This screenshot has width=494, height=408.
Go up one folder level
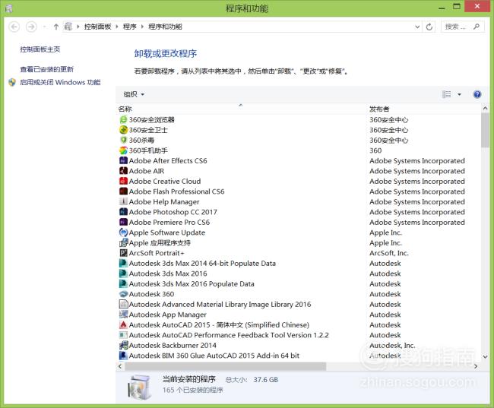coord(56,27)
